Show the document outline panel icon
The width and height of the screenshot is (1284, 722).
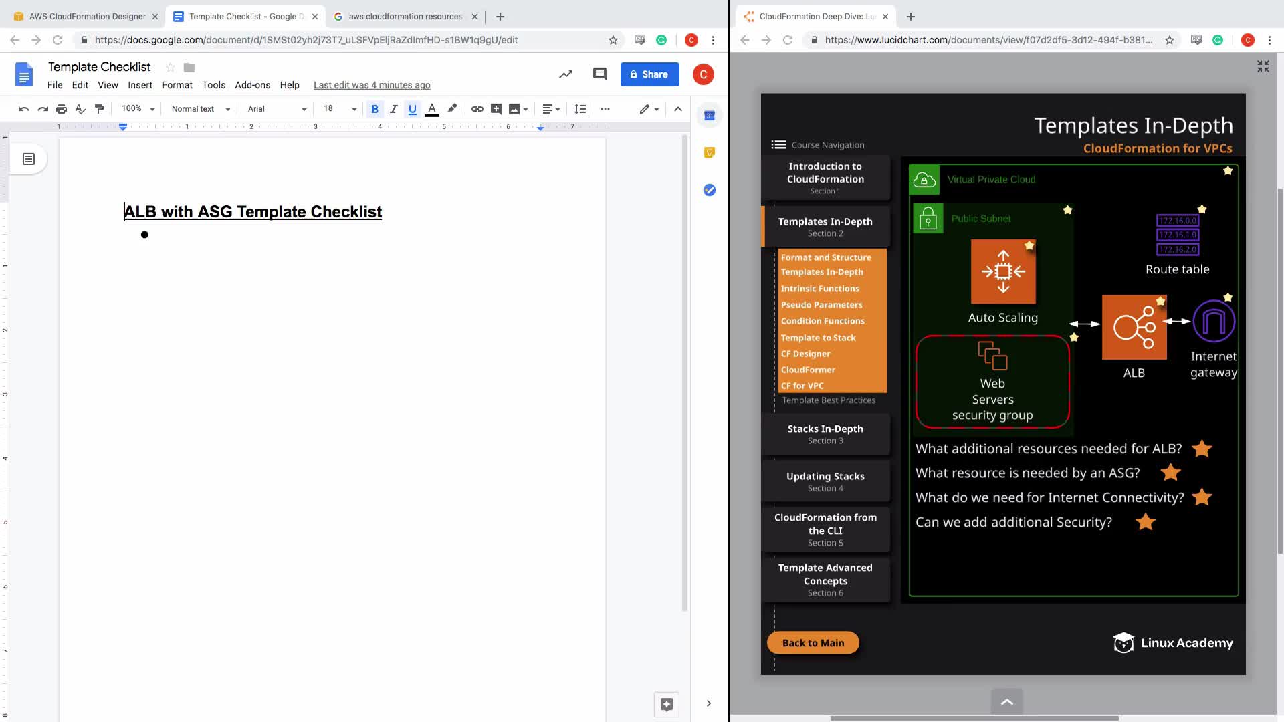pos(29,159)
